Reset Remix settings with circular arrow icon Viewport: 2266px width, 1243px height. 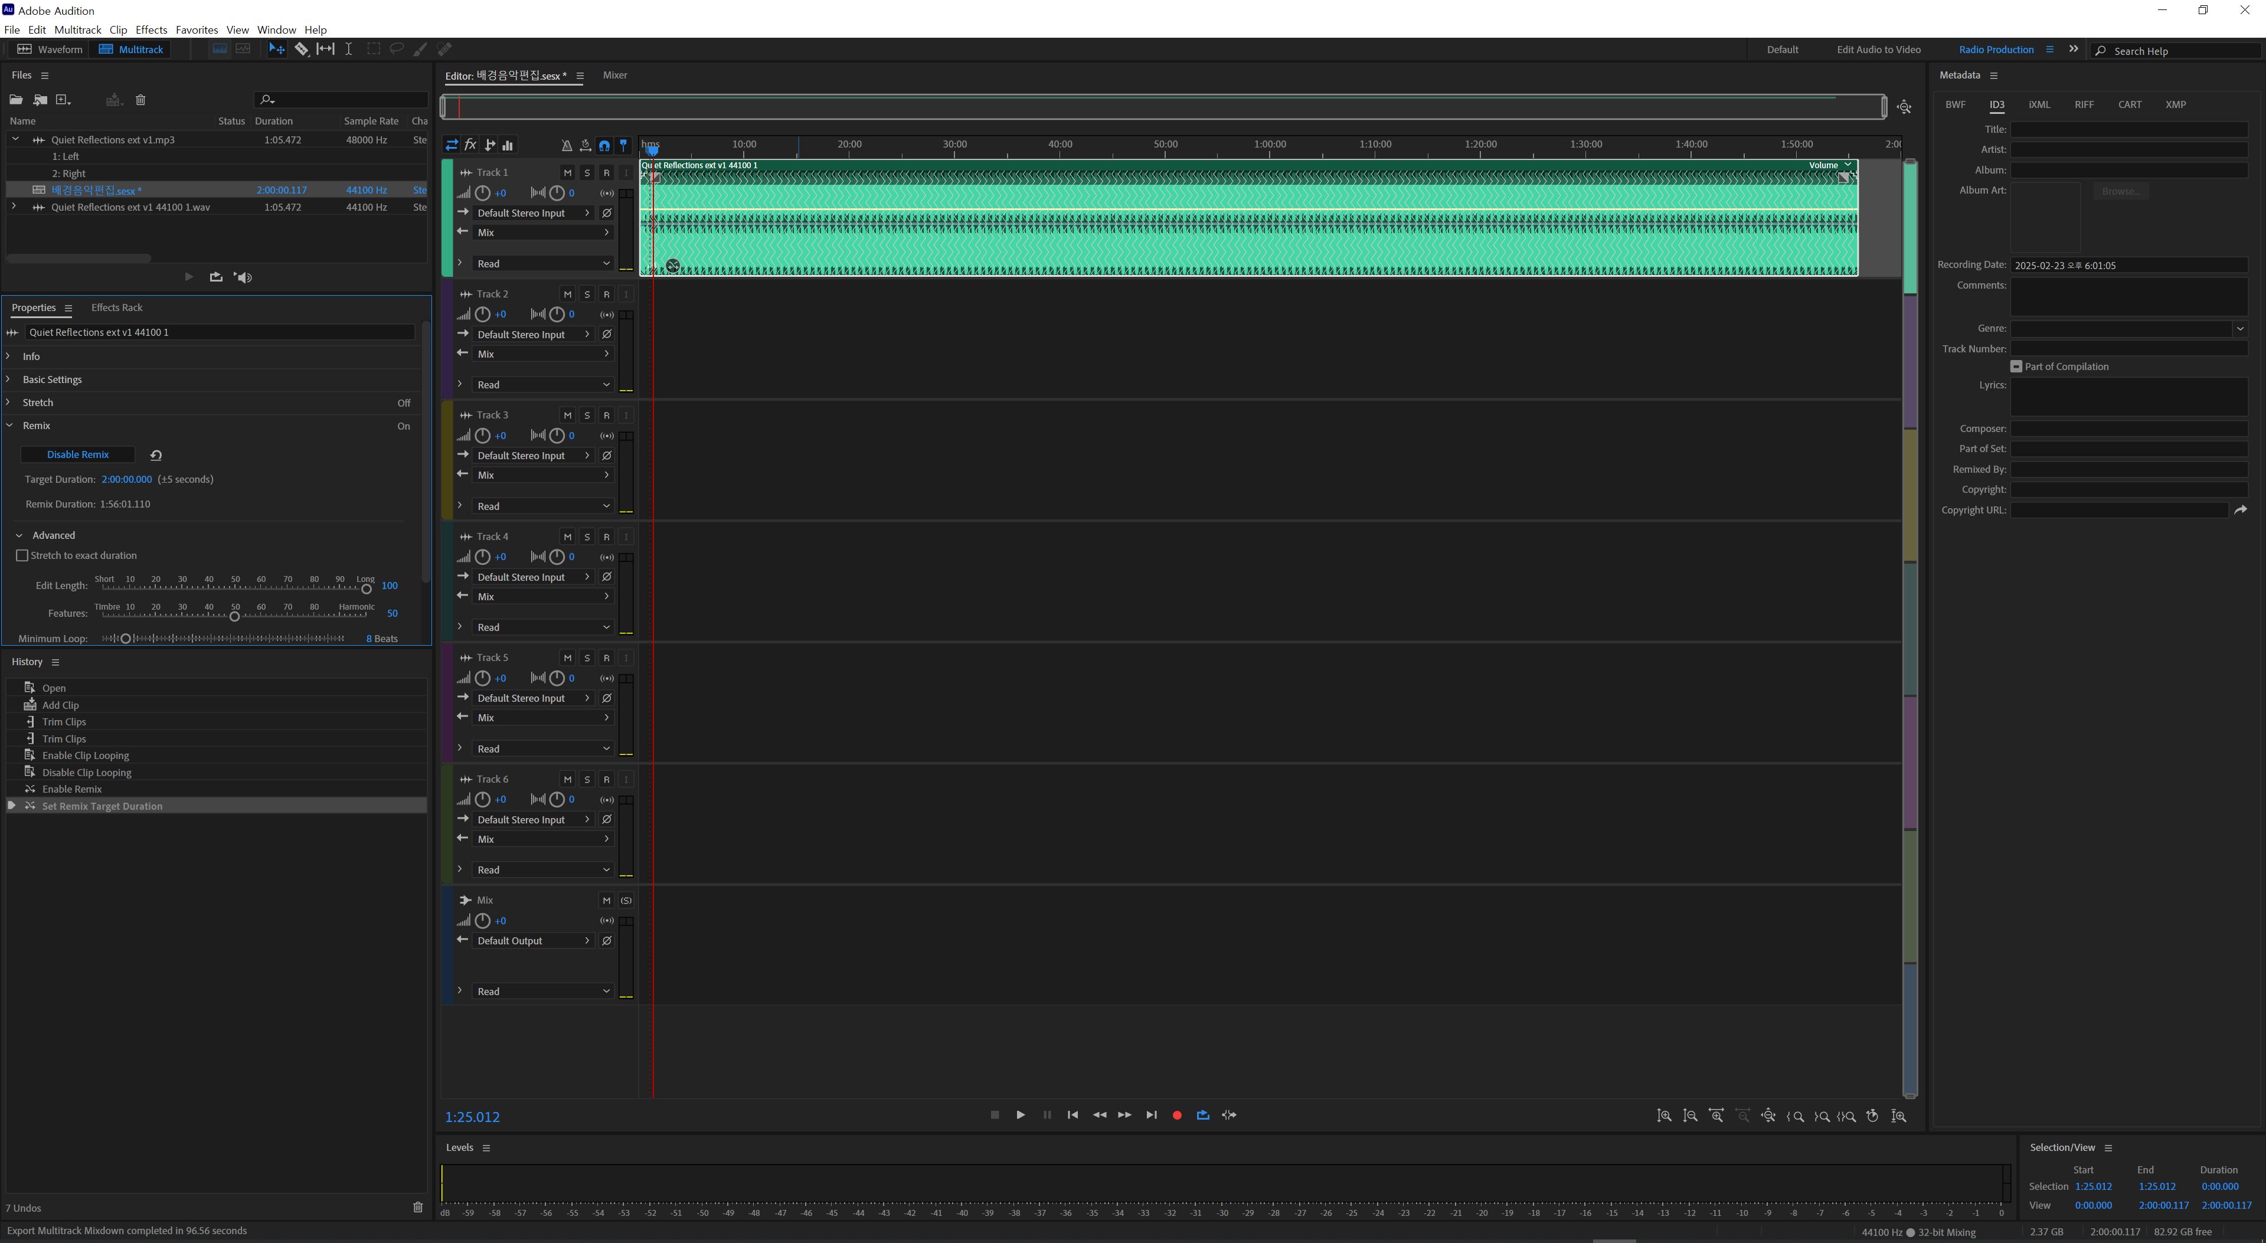[x=156, y=455]
